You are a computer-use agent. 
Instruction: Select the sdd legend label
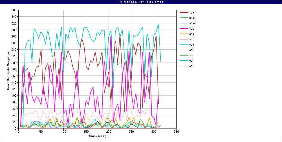(x=191, y=39)
